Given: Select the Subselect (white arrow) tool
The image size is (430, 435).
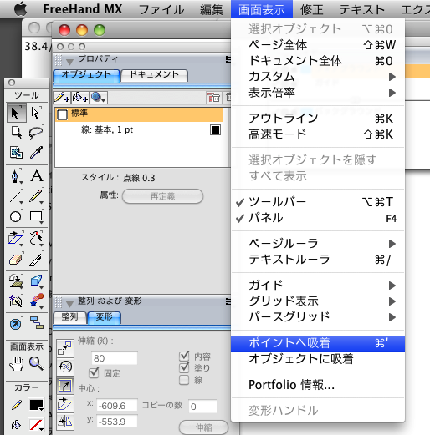Looking at the screenshot, I should [36, 114].
